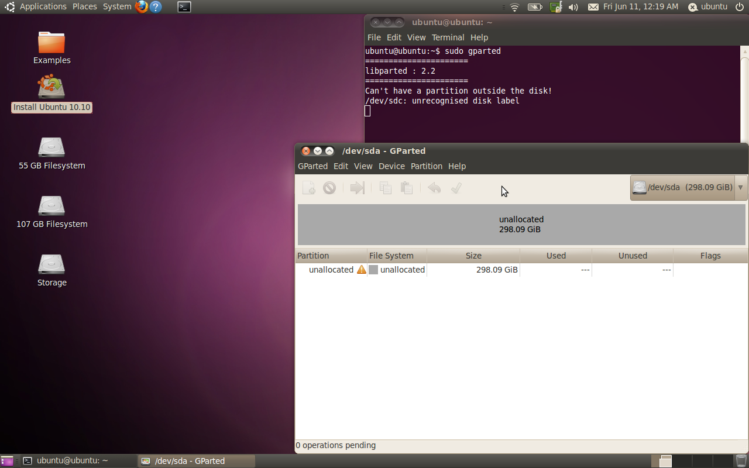Click the terminal window's vertical scrollbar
749x468 pixels.
point(744,94)
